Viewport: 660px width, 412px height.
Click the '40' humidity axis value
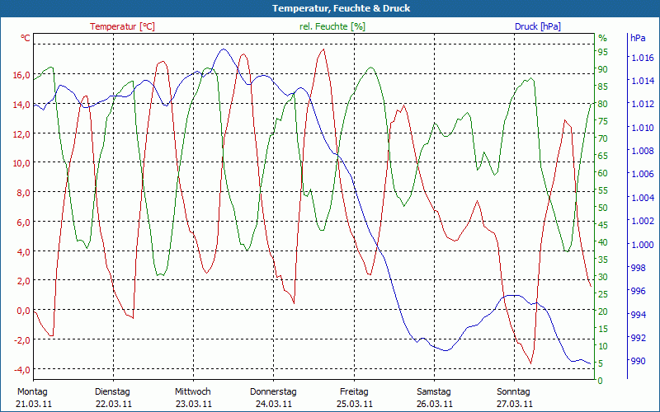coord(603,242)
